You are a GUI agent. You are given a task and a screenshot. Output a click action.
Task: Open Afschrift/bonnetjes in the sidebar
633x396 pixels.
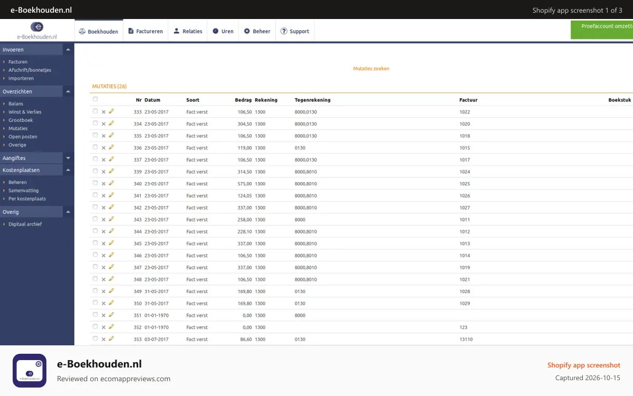[x=30, y=70]
